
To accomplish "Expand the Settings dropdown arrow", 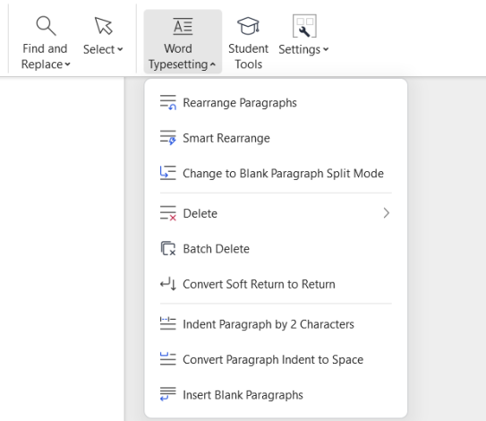I will pyautogui.click(x=326, y=49).
